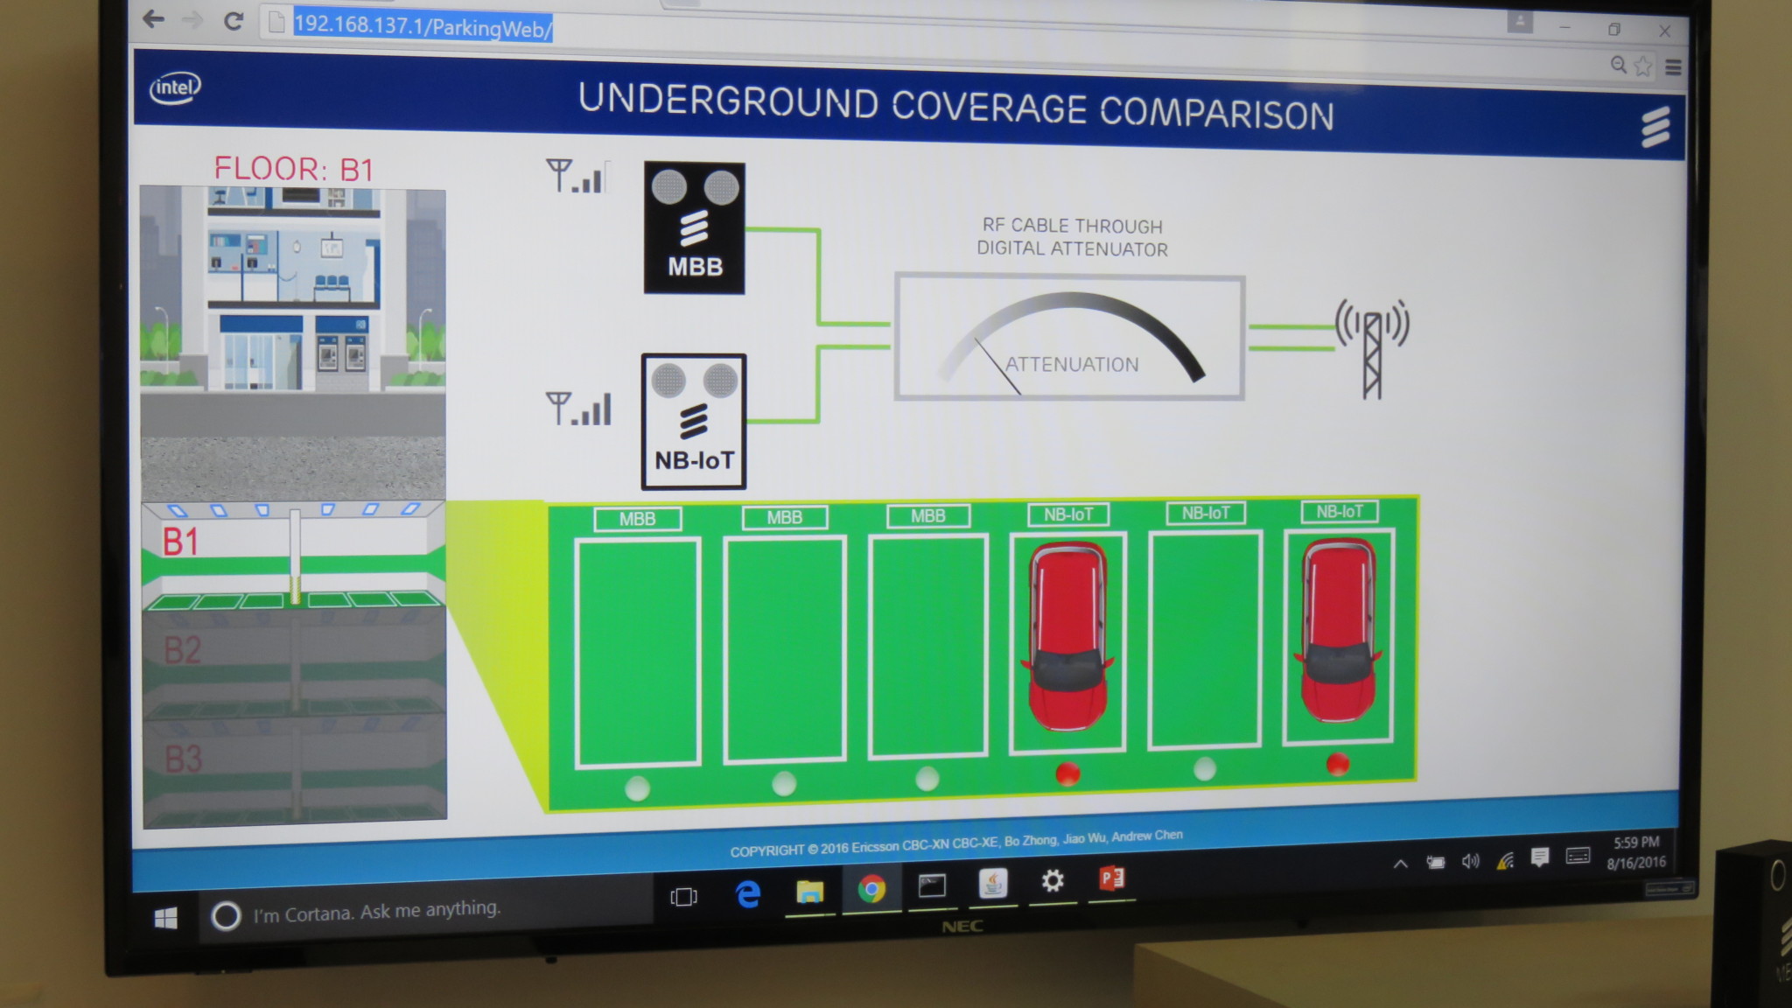This screenshot has height=1008, width=1792.
Task: Click the red sensor under first NB-IoT car
Action: click(1067, 773)
